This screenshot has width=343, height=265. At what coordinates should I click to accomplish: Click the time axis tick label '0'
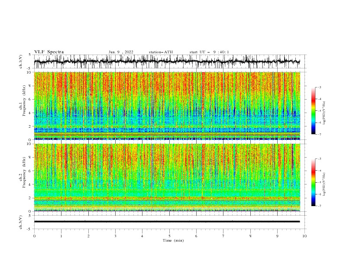tap(34, 236)
